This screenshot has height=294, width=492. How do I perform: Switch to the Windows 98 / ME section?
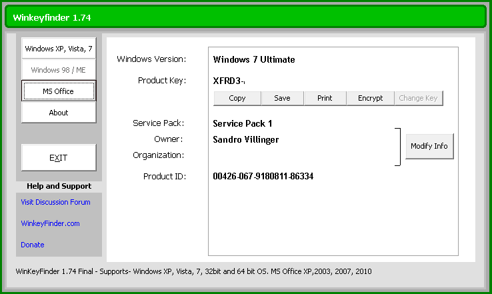pyautogui.click(x=59, y=70)
